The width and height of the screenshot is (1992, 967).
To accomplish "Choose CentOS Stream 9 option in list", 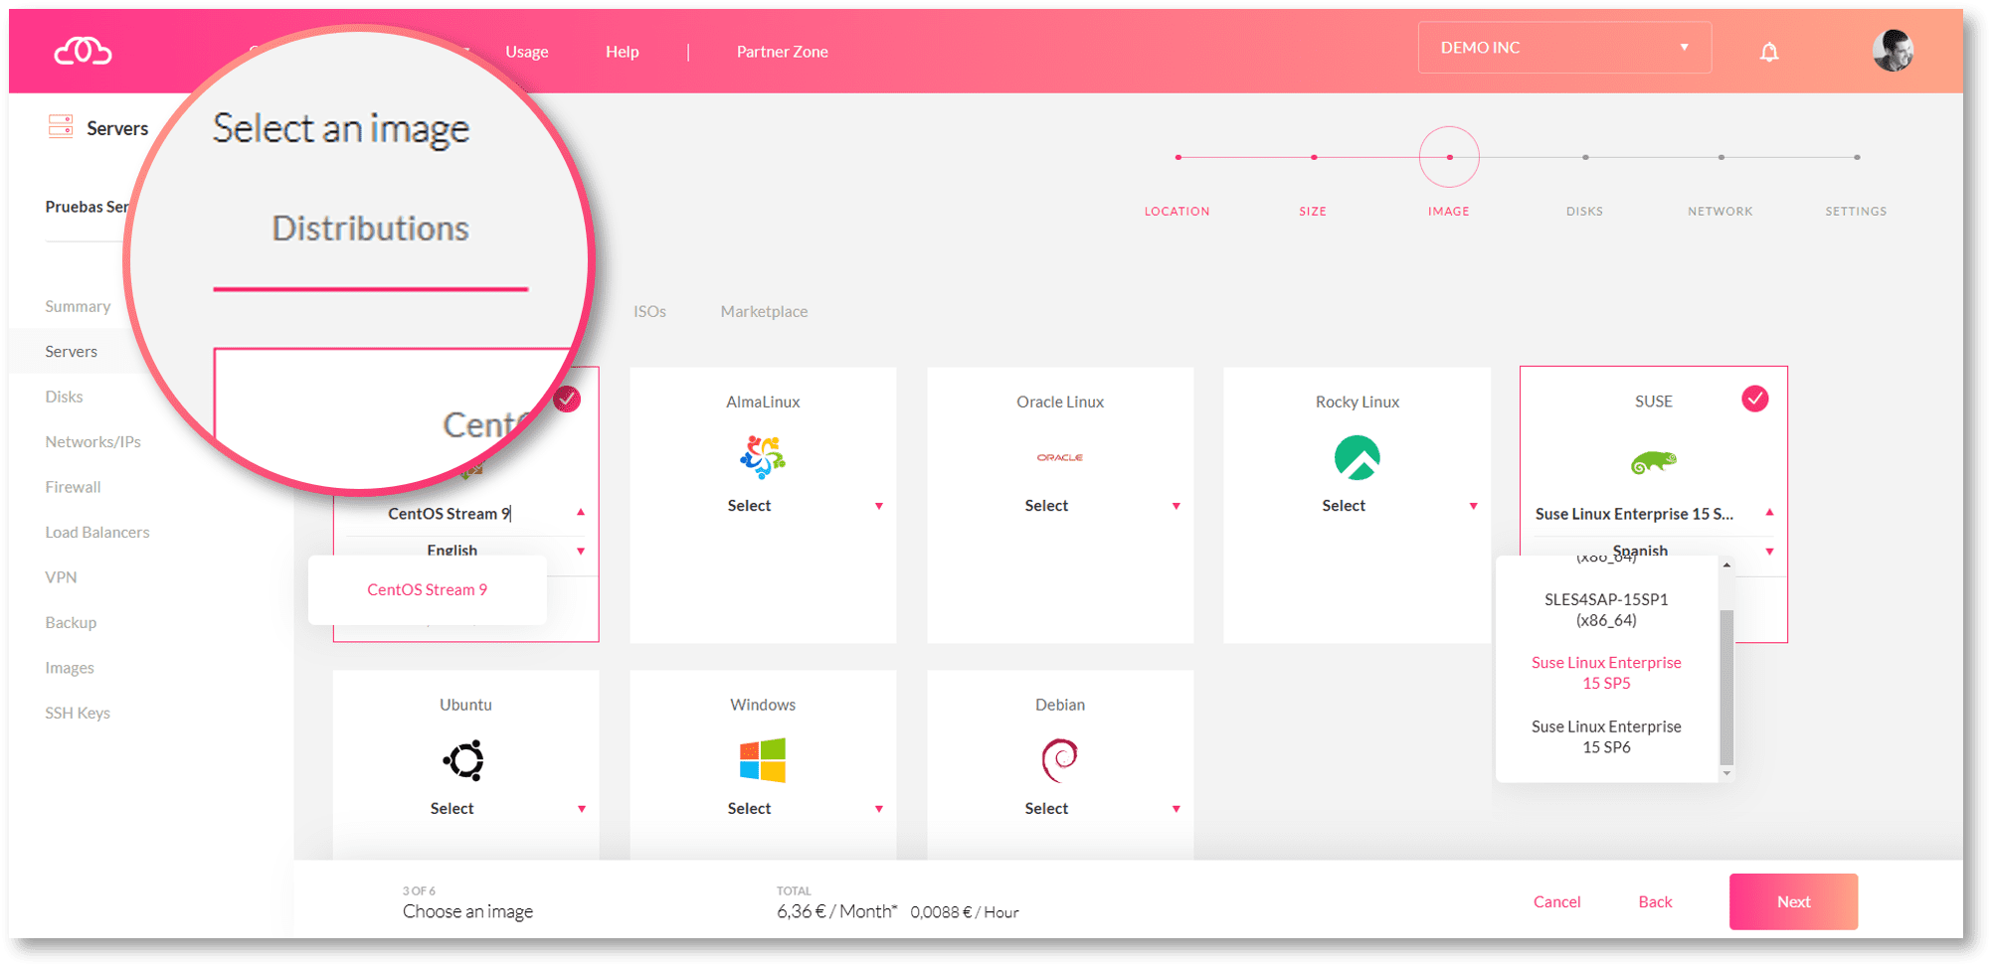I will (427, 589).
